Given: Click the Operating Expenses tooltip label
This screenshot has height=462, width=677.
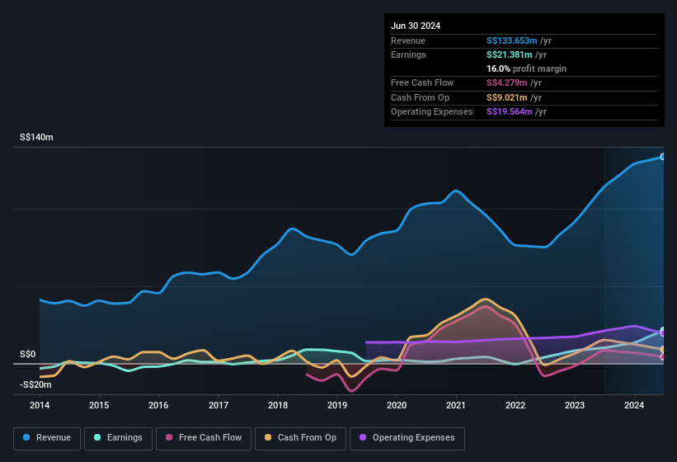Looking at the screenshot, I should 432,112.
